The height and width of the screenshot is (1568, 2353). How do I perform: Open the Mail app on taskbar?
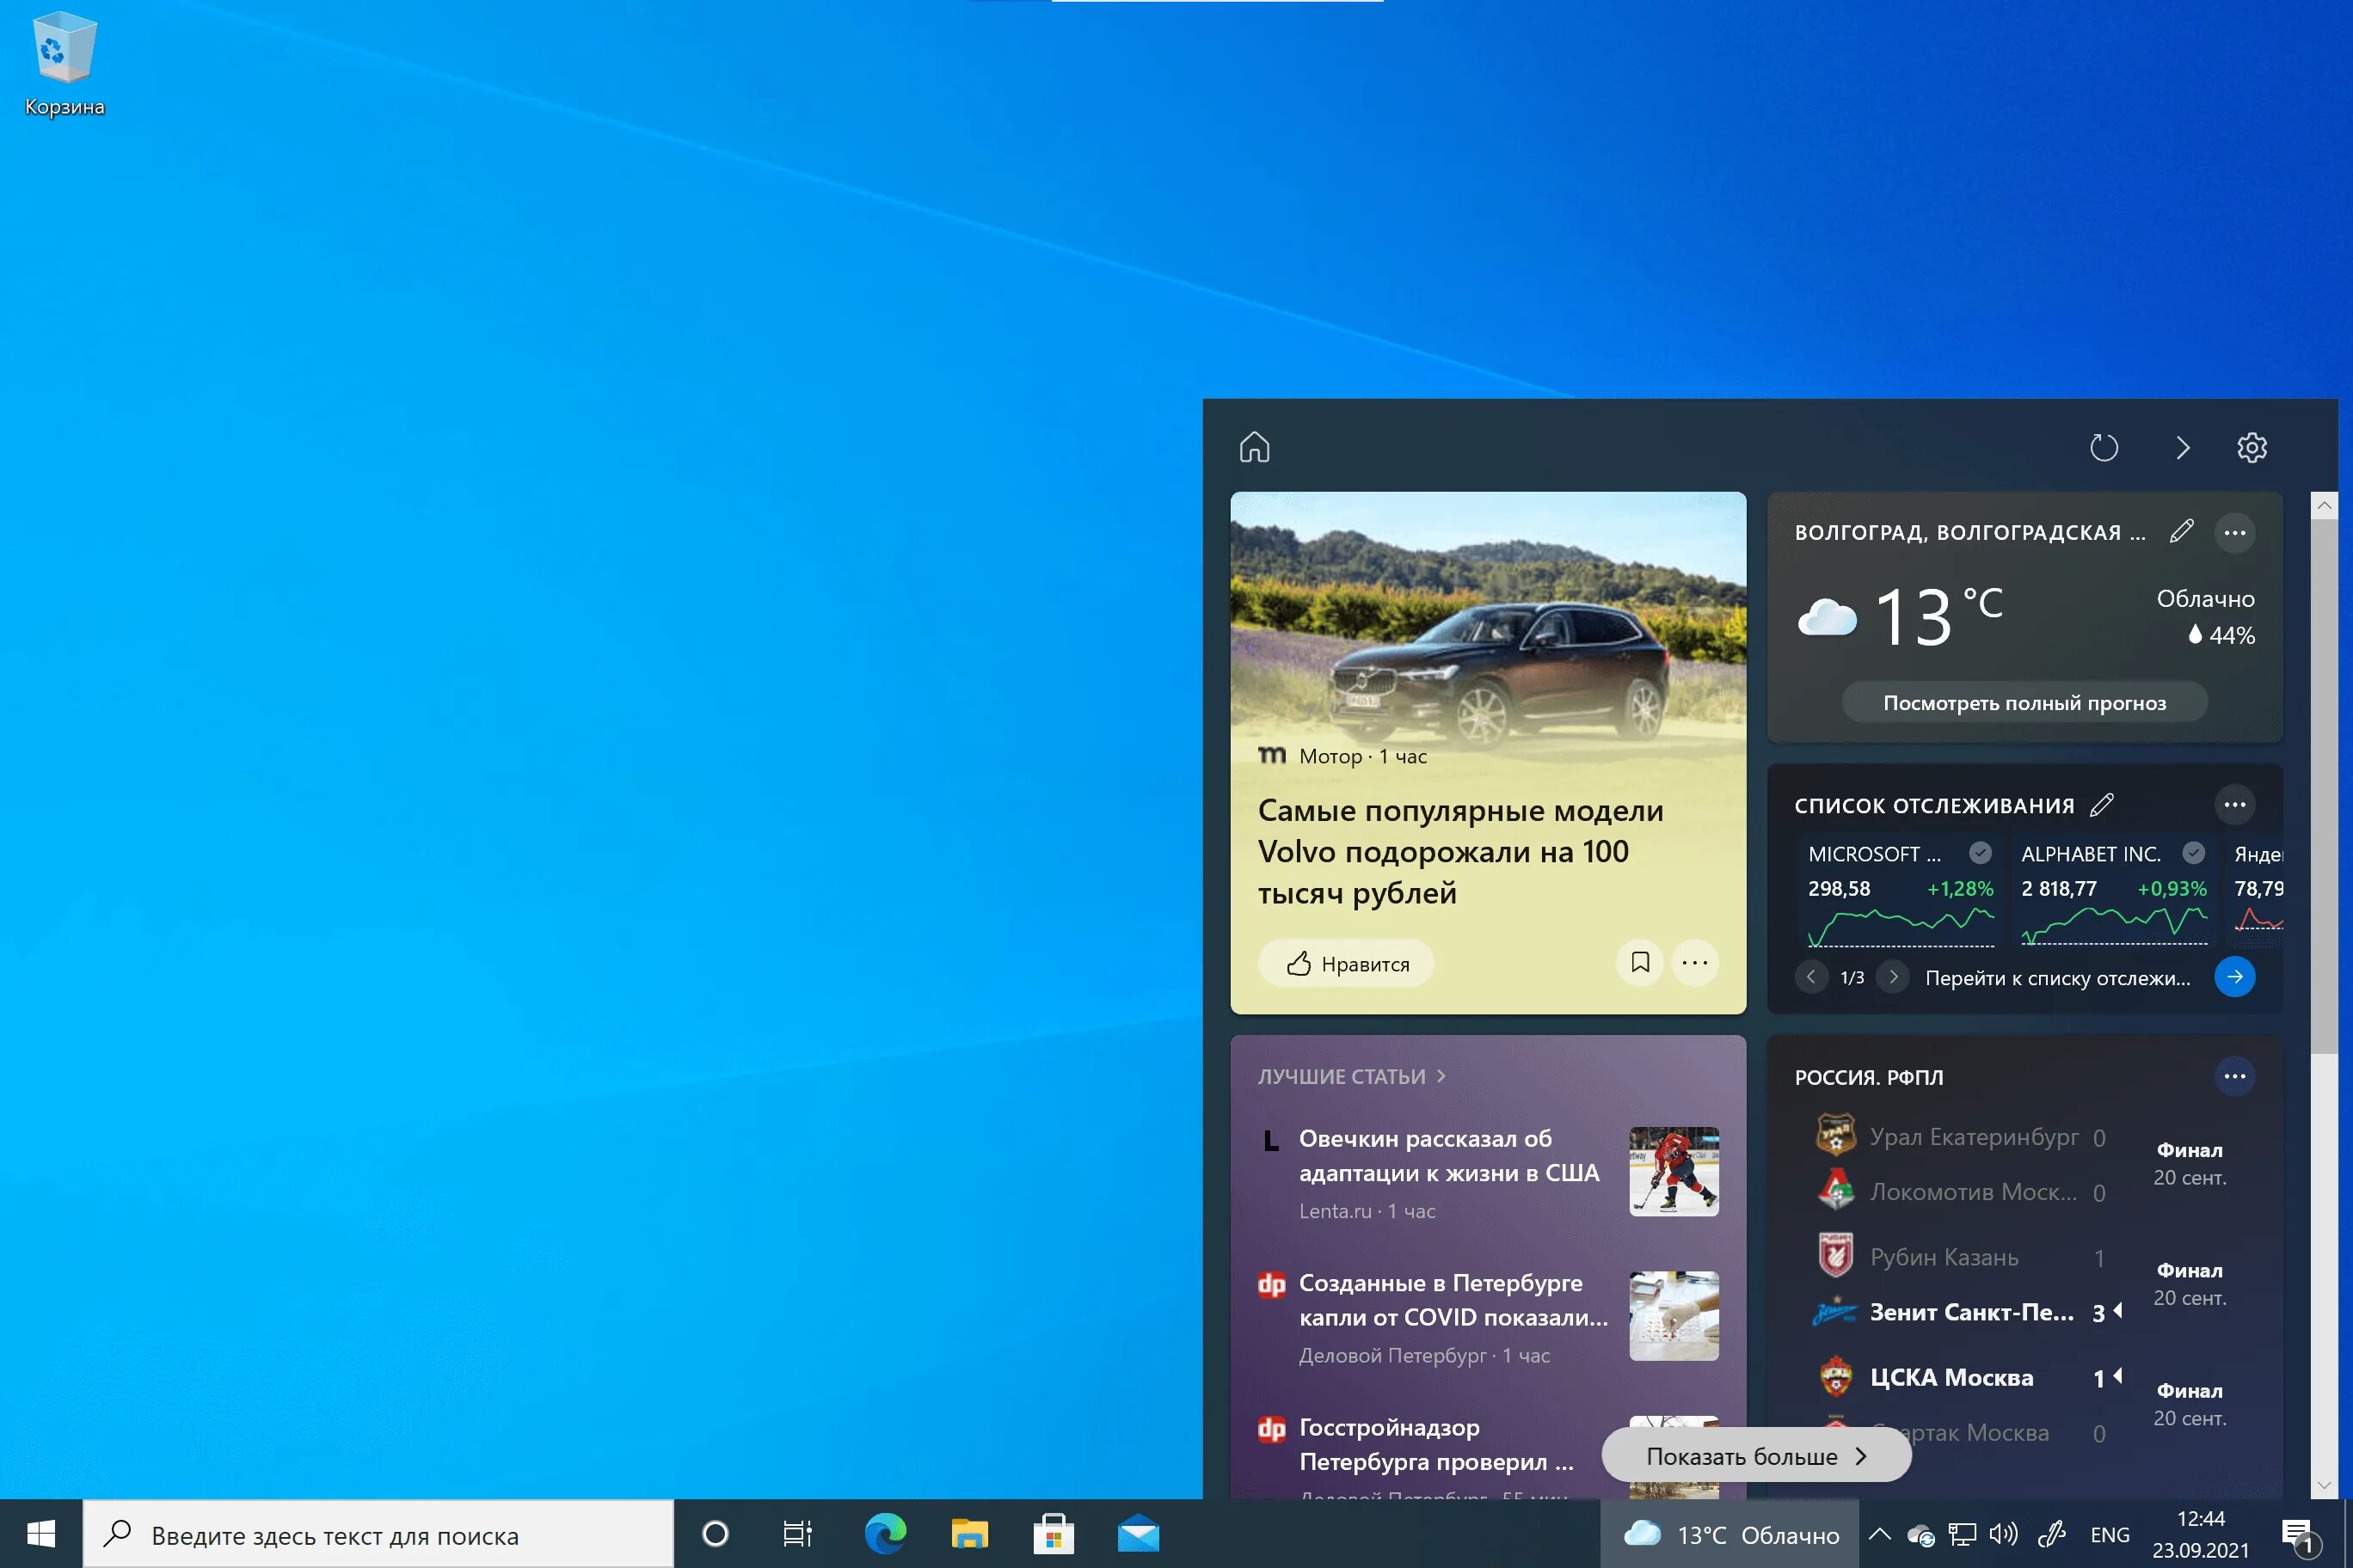tap(1138, 1533)
